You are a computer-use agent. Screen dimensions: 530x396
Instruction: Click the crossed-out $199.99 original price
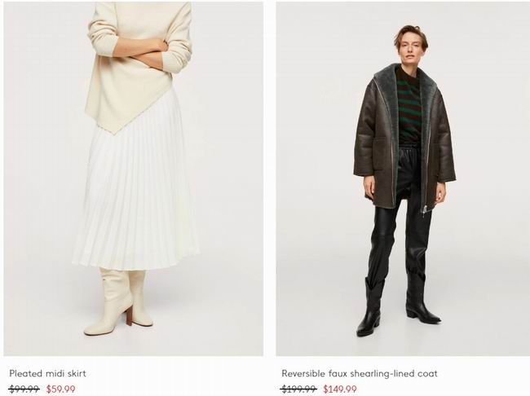[x=298, y=389]
